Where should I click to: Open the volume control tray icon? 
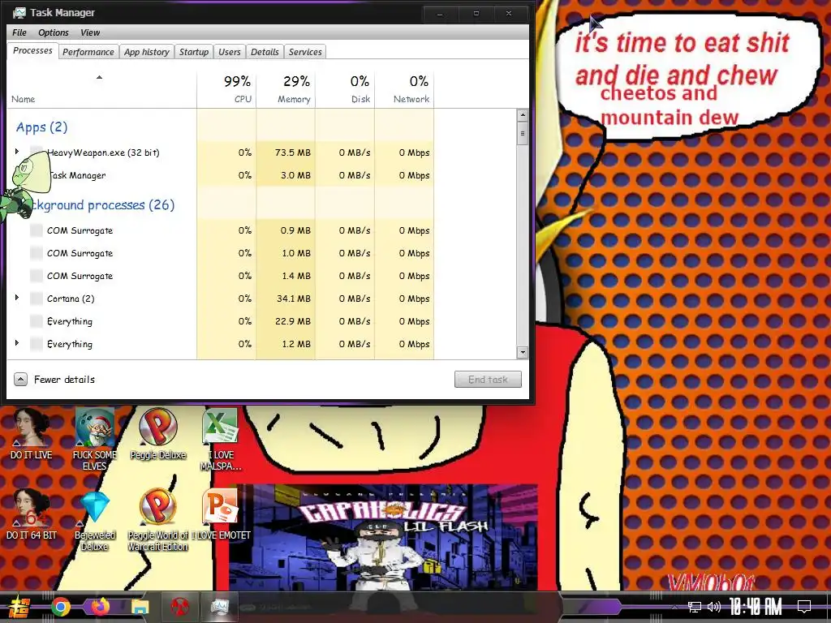tap(714, 607)
